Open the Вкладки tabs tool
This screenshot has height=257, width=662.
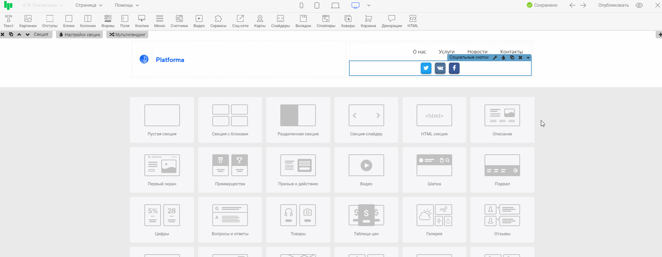coord(303,21)
